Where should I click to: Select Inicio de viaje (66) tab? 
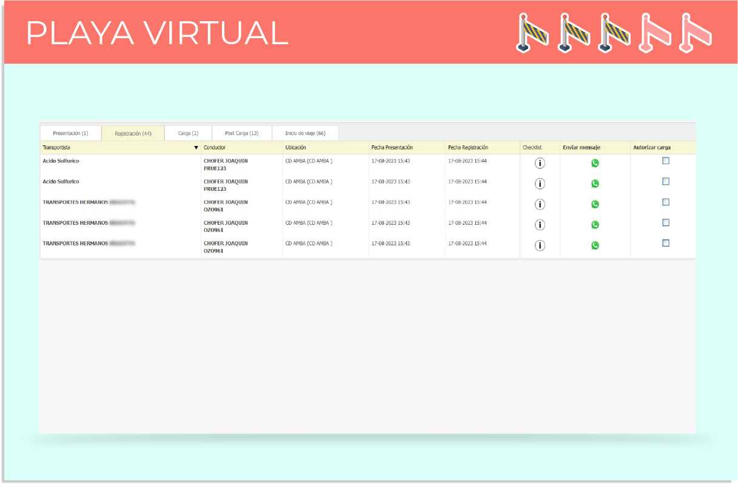[x=305, y=133]
